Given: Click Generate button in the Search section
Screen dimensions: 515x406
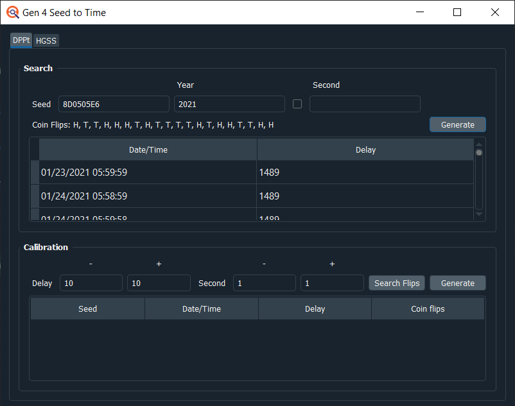Looking at the screenshot, I should (x=457, y=124).
